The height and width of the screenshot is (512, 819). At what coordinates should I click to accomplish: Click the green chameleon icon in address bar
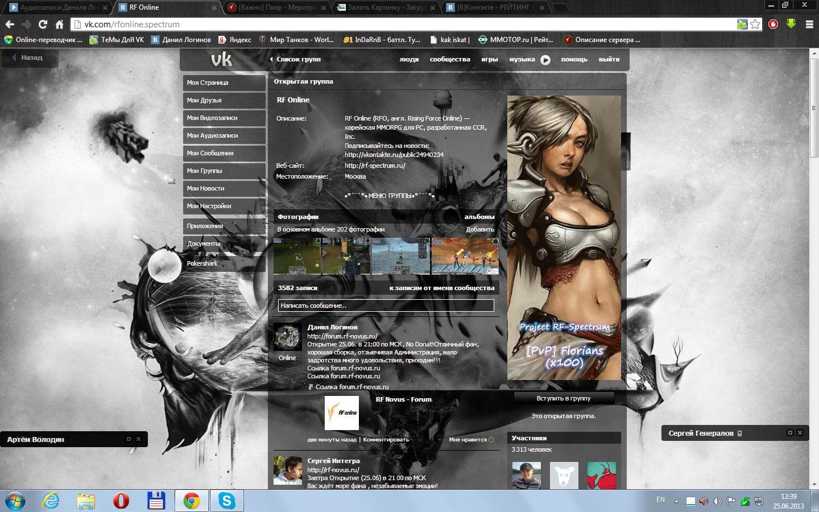[742, 24]
